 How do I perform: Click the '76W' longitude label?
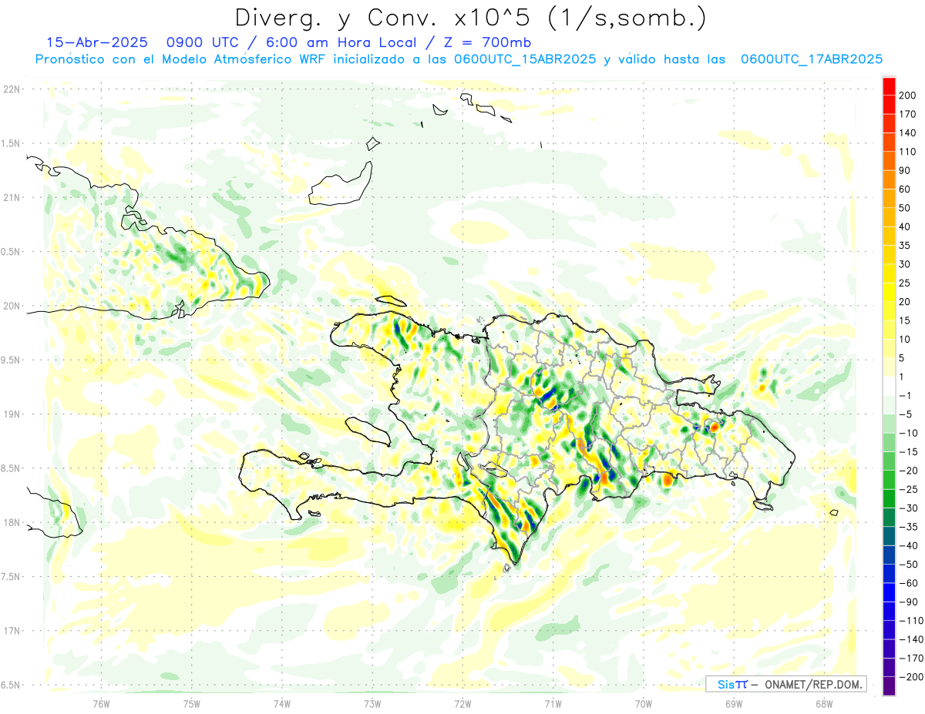(101, 703)
